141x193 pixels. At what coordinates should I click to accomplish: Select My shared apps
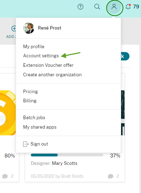[40, 127]
